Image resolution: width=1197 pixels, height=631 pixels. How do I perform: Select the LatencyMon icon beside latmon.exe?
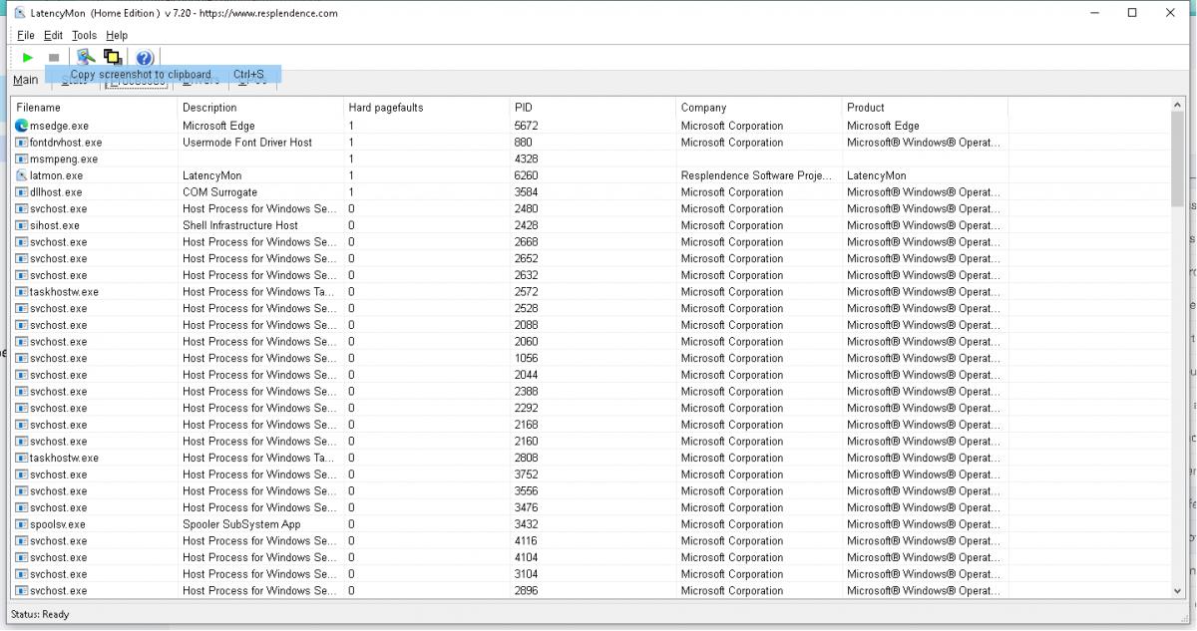[x=22, y=175]
